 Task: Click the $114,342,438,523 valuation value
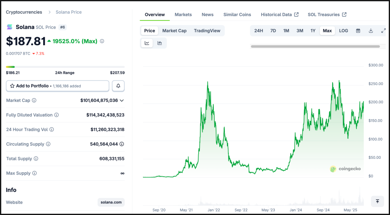(x=105, y=115)
